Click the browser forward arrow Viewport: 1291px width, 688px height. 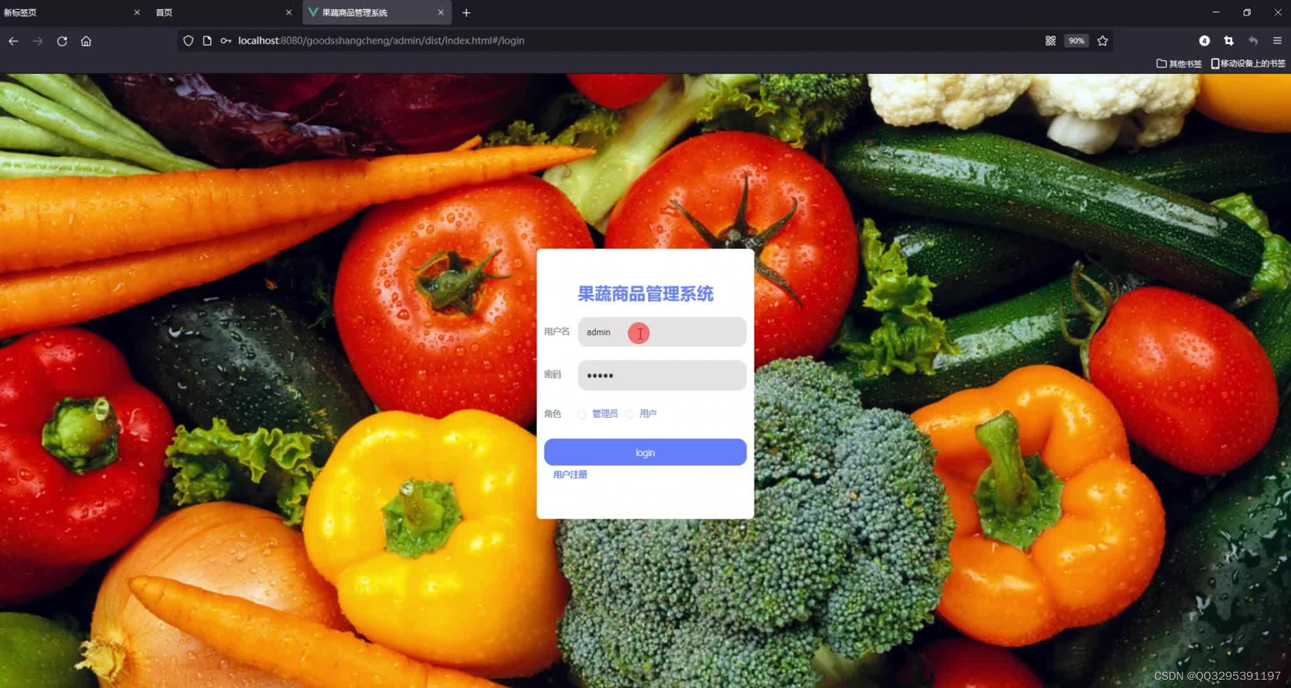coord(38,41)
